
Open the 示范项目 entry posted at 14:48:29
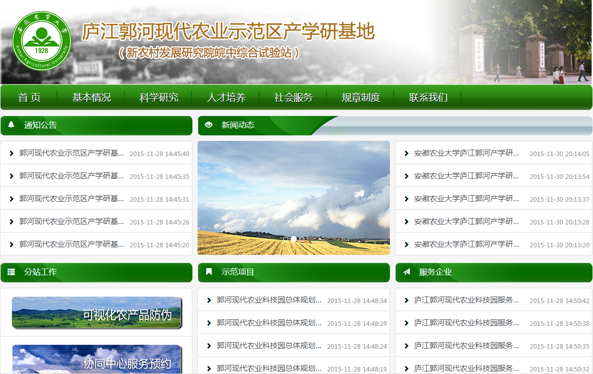tap(269, 323)
